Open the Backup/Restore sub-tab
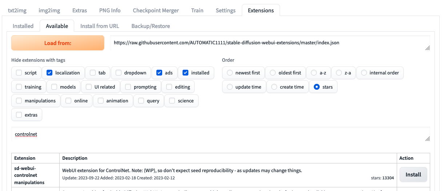444x191 pixels. pyautogui.click(x=151, y=26)
